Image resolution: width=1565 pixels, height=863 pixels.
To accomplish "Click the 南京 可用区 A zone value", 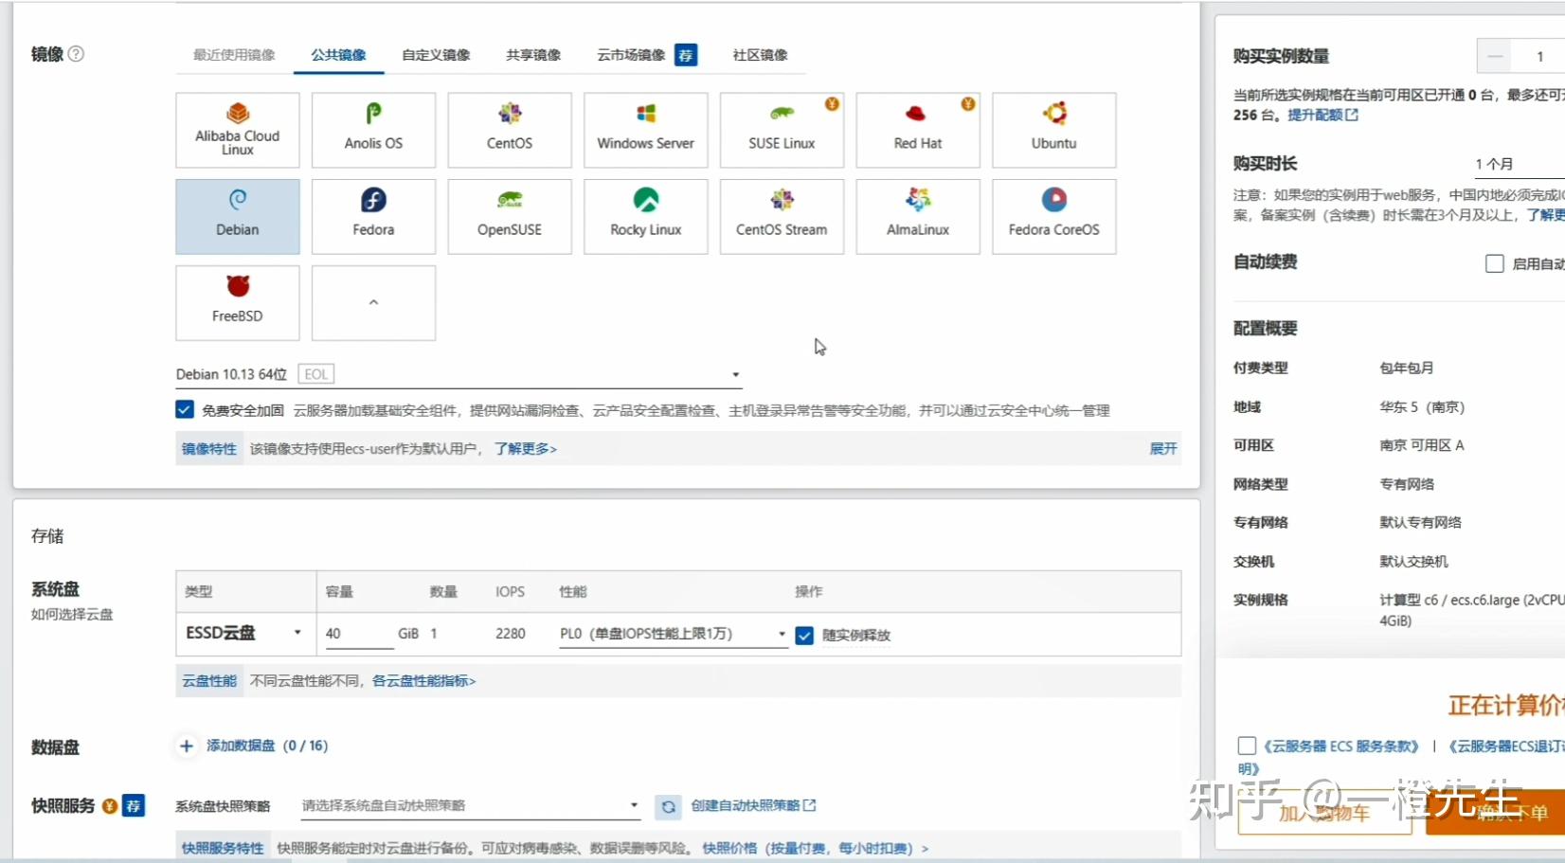I will point(1422,445).
